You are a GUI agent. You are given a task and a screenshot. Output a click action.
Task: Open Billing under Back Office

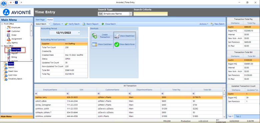coord(14,57)
